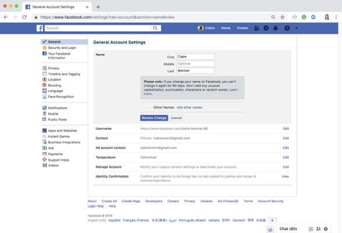The width and height of the screenshot is (342, 233).
Task: Click the Facebook logo icon
Action: (40, 28)
